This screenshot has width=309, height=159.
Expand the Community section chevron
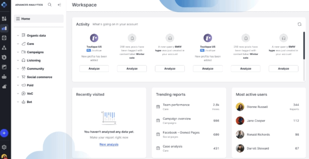tap(18, 69)
